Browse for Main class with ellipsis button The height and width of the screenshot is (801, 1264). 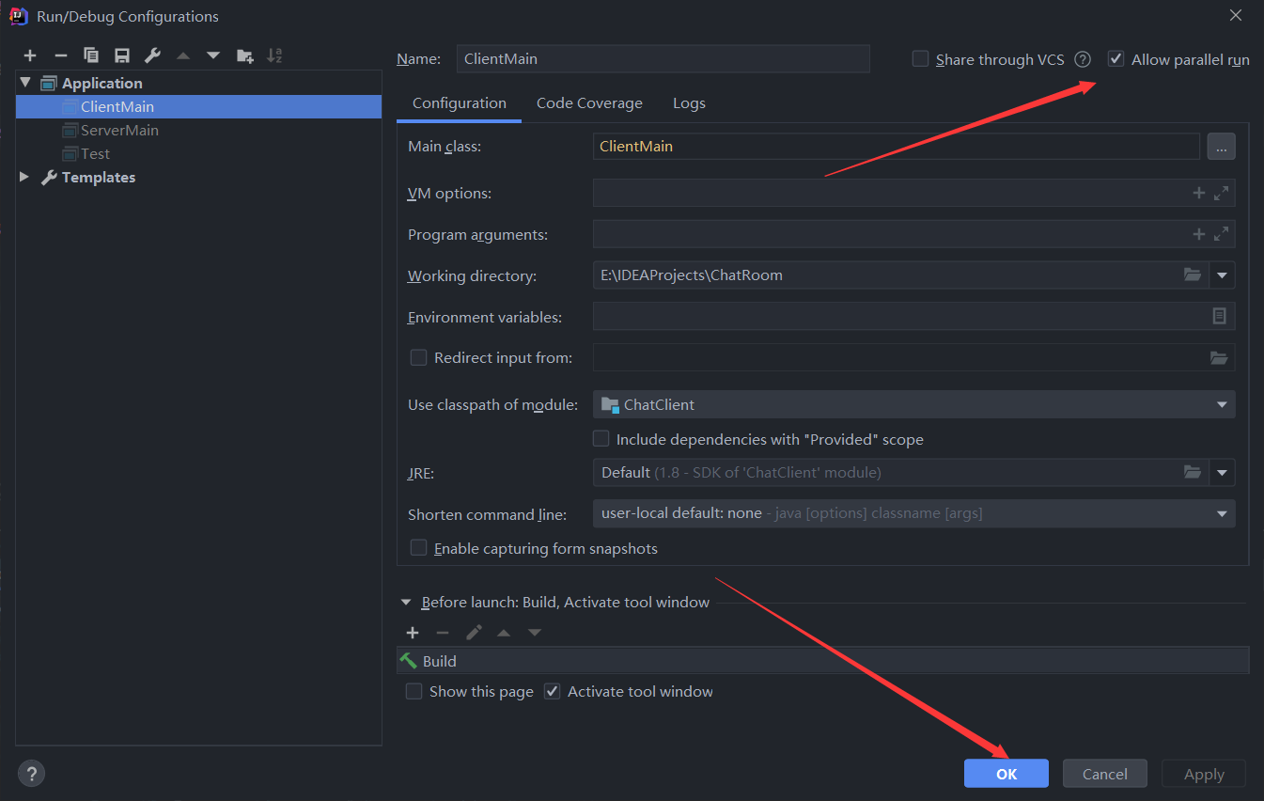tap(1221, 146)
